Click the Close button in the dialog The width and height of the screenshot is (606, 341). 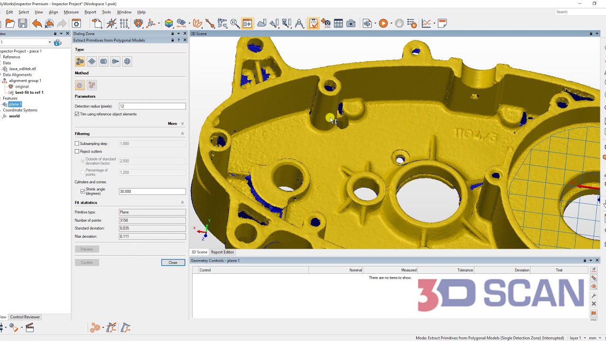tap(173, 262)
